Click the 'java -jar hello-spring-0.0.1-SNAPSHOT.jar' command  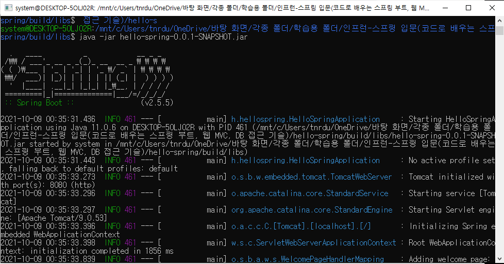coord(163,37)
